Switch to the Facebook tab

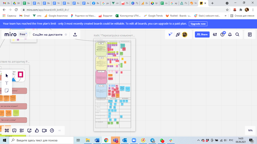click(x=96, y=3)
